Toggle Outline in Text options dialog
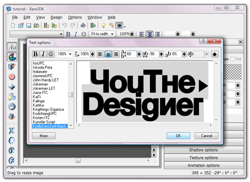250x182 pixels. click(x=51, y=54)
